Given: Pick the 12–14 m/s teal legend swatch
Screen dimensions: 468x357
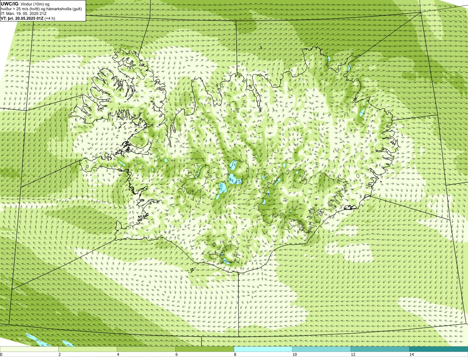Looking at the screenshot, I should (380, 349).
